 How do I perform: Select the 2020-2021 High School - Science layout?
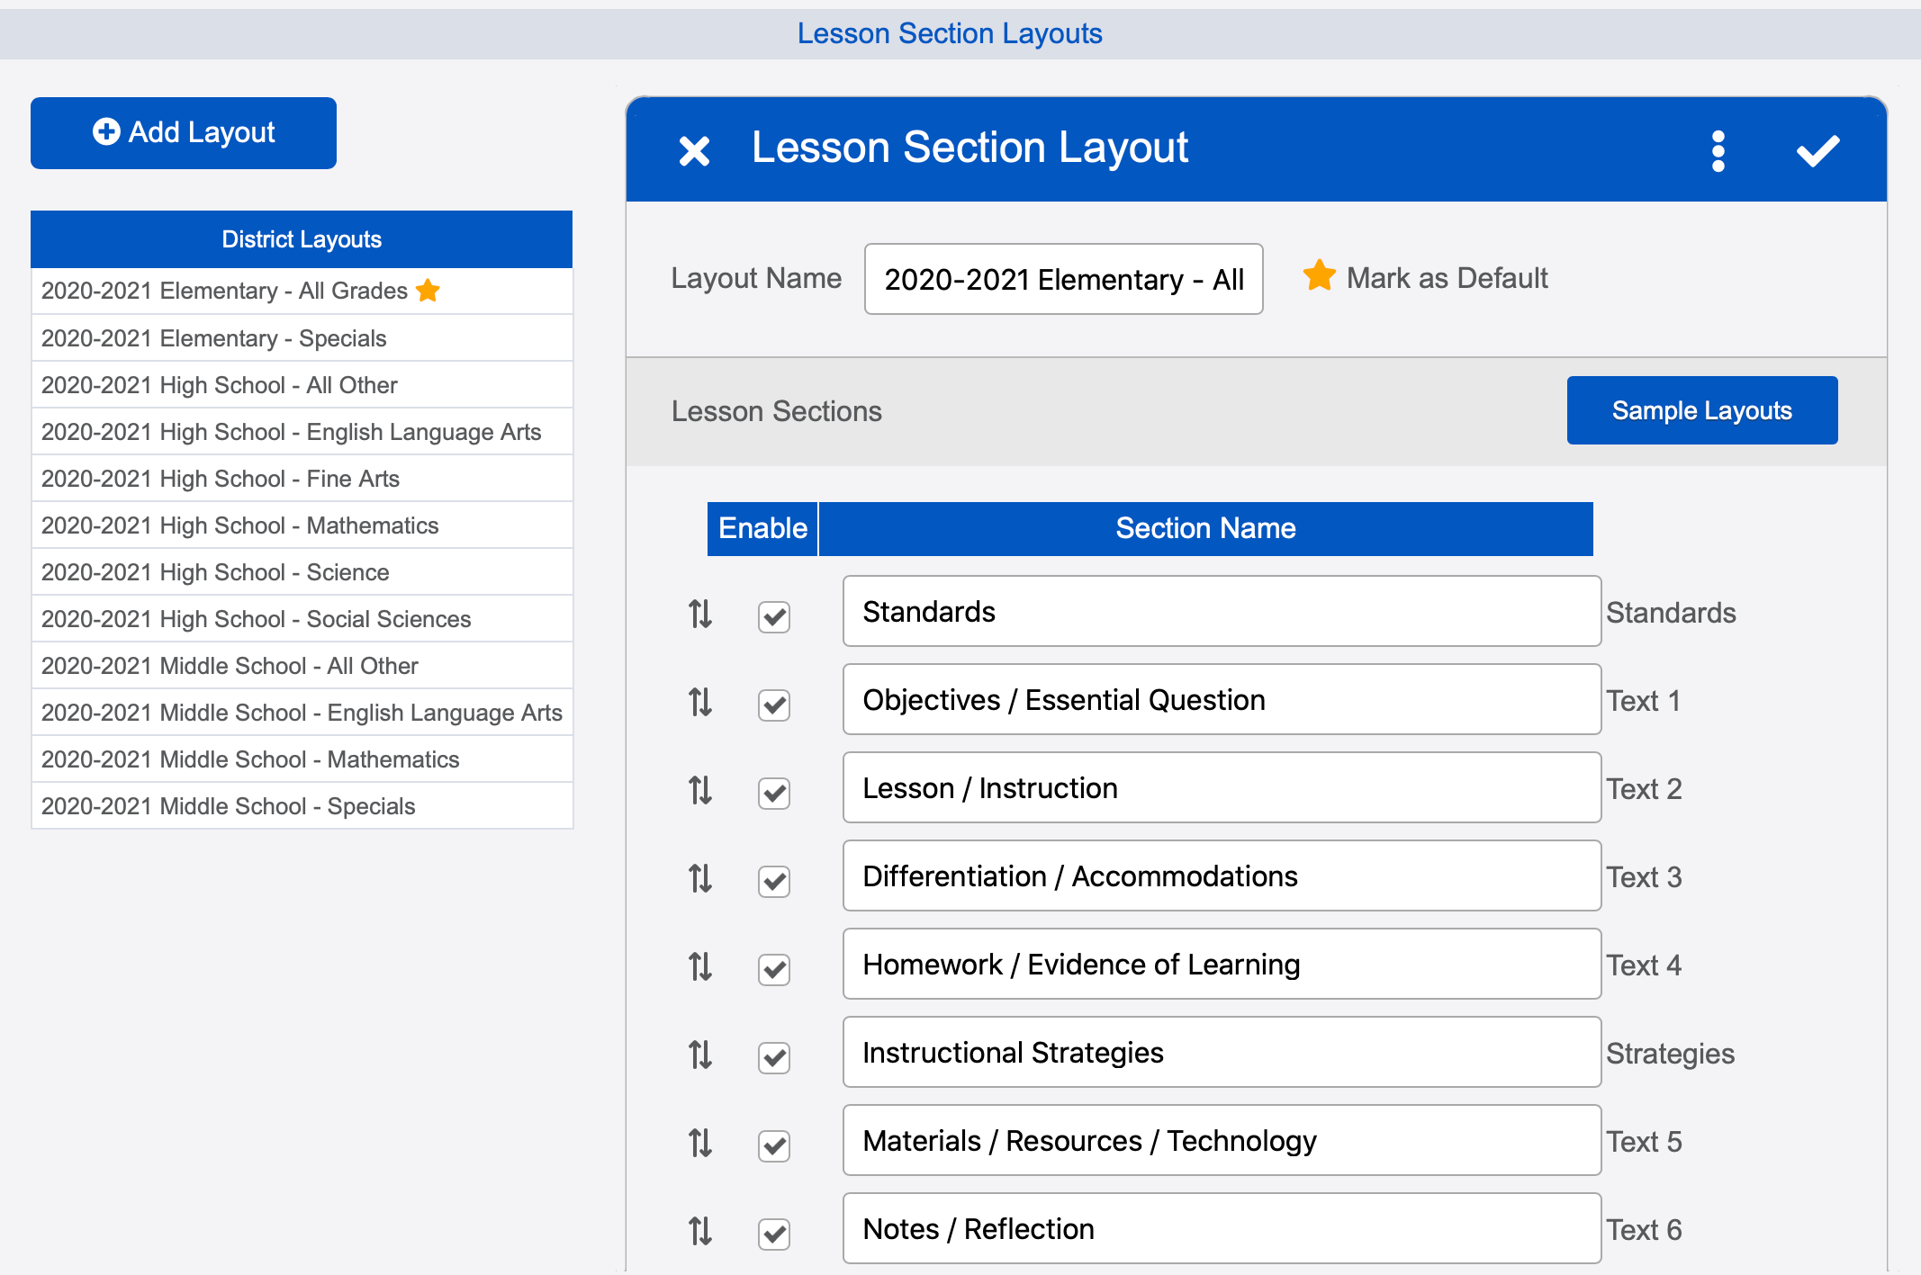click(214, 571)
